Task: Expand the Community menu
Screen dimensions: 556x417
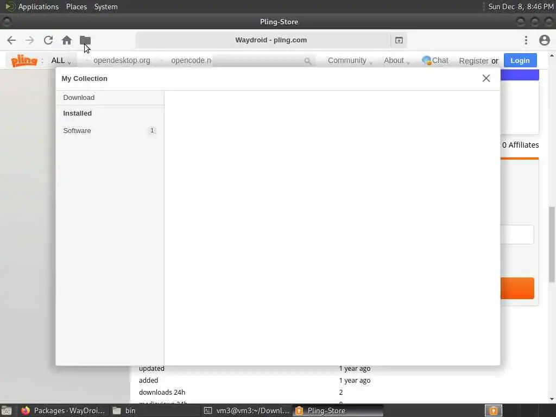Action: click(350, 61)
